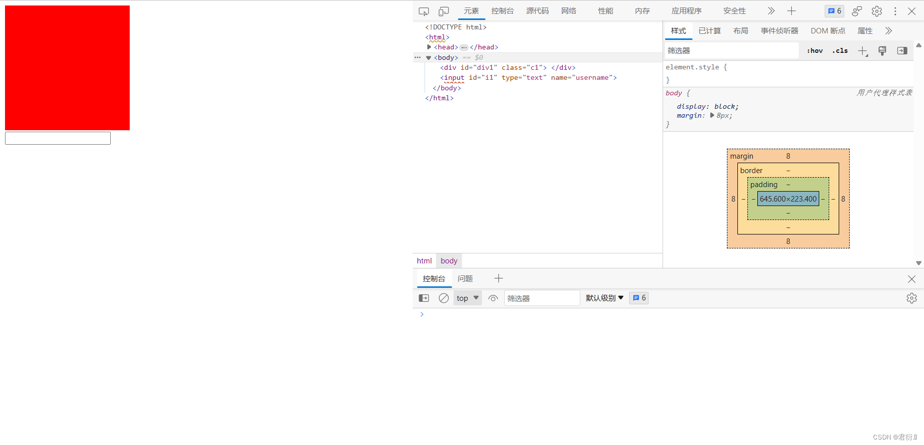Image resolution: width=924 pixels, height=445 pixels.
Task: Open the 已计算 computed tab
Action: pyautogui.click(x=709, y=31)
